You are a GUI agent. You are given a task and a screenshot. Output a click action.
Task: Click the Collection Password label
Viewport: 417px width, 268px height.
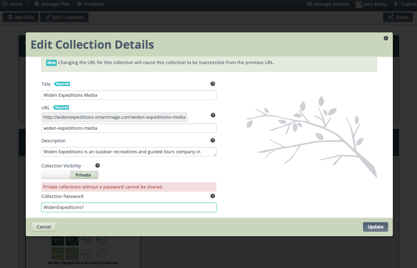[62, 196]
